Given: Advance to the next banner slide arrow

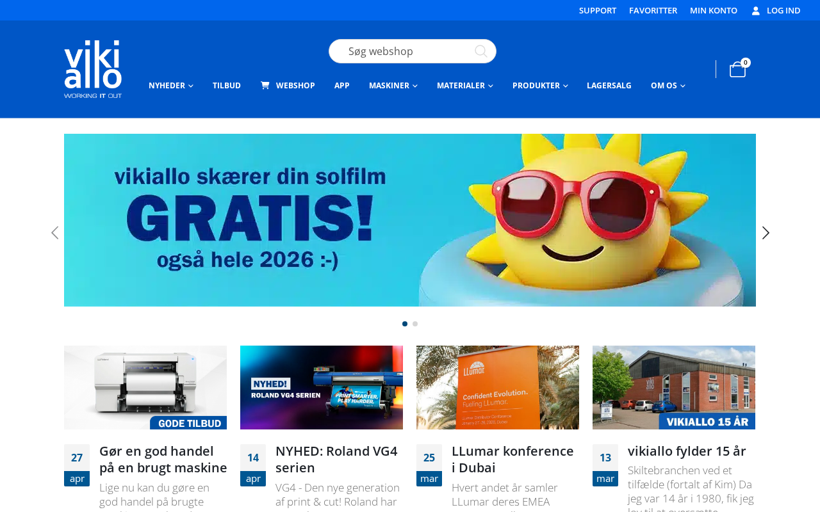Looking at the screenshot, I should coord(766,233).
